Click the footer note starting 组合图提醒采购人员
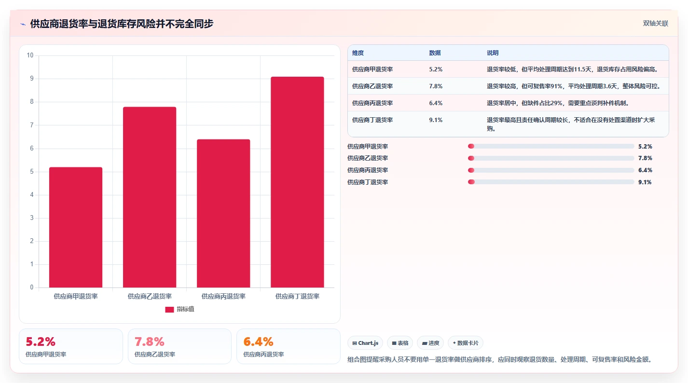This screenshot has height=383, width=688. [x=500, y=359]
